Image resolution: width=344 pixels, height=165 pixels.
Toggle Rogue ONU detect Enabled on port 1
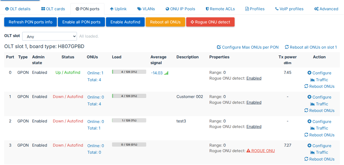point(254,102)
